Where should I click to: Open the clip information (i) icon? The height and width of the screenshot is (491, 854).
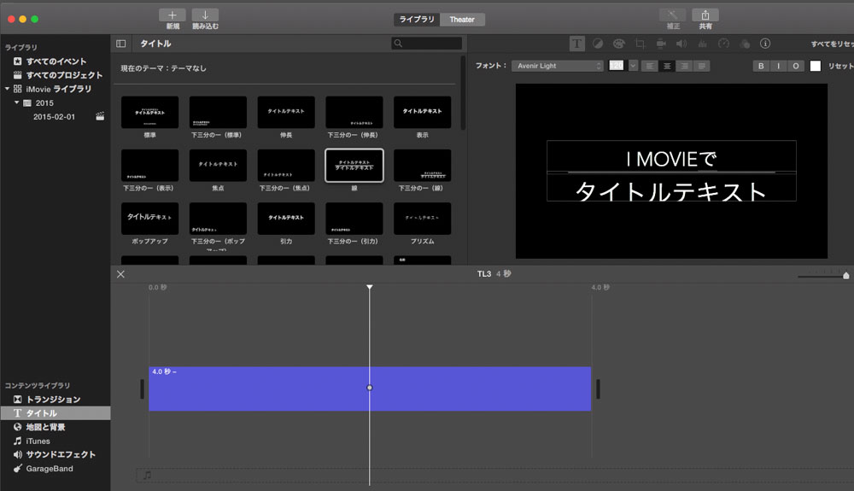(765, 44)
